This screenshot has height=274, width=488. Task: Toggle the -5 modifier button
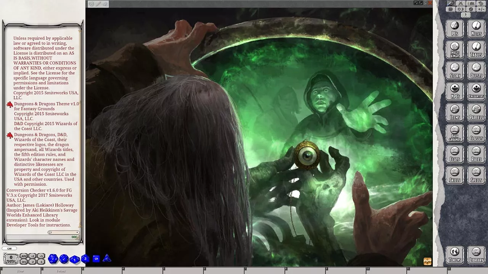pyautogui.click(x=41, y=262)
